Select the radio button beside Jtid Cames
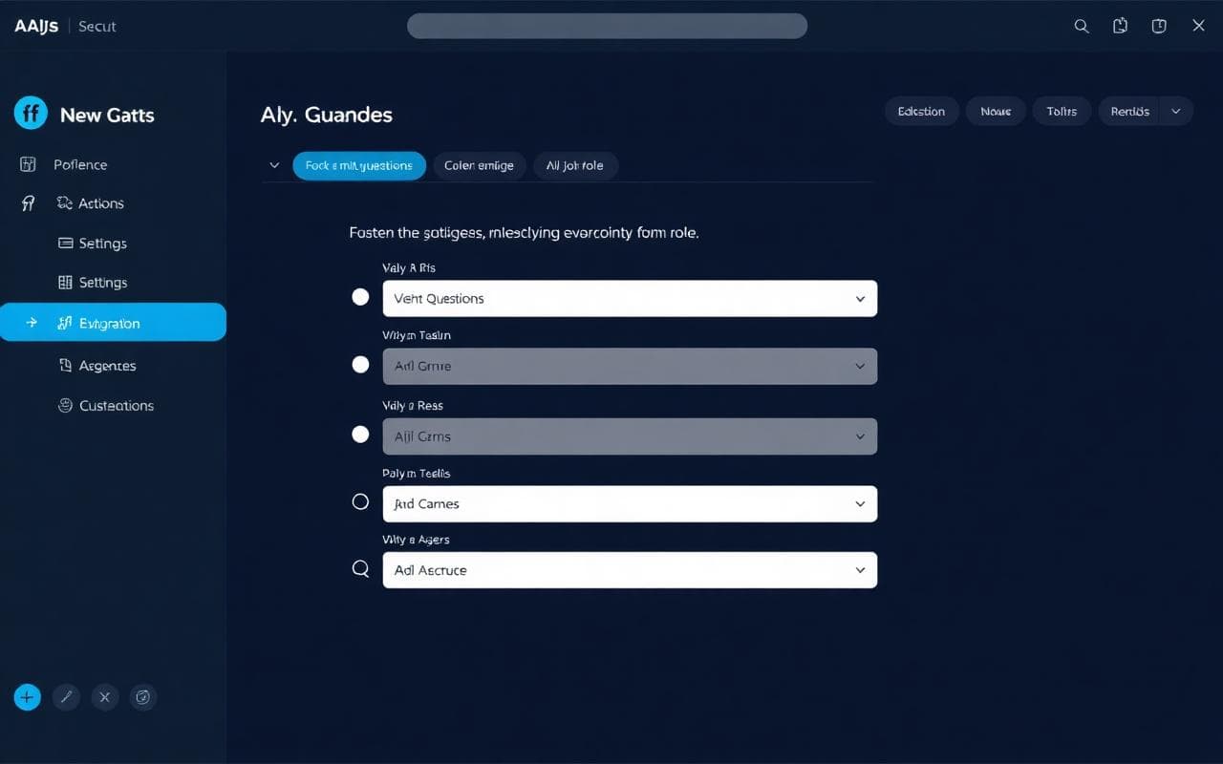Viewport: 1223px width, 764px height. (x=360, y=501)
